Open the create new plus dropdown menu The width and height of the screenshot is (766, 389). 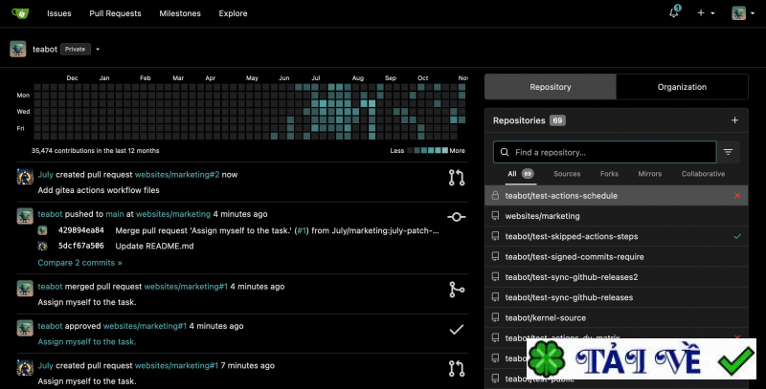pos(707,13)
